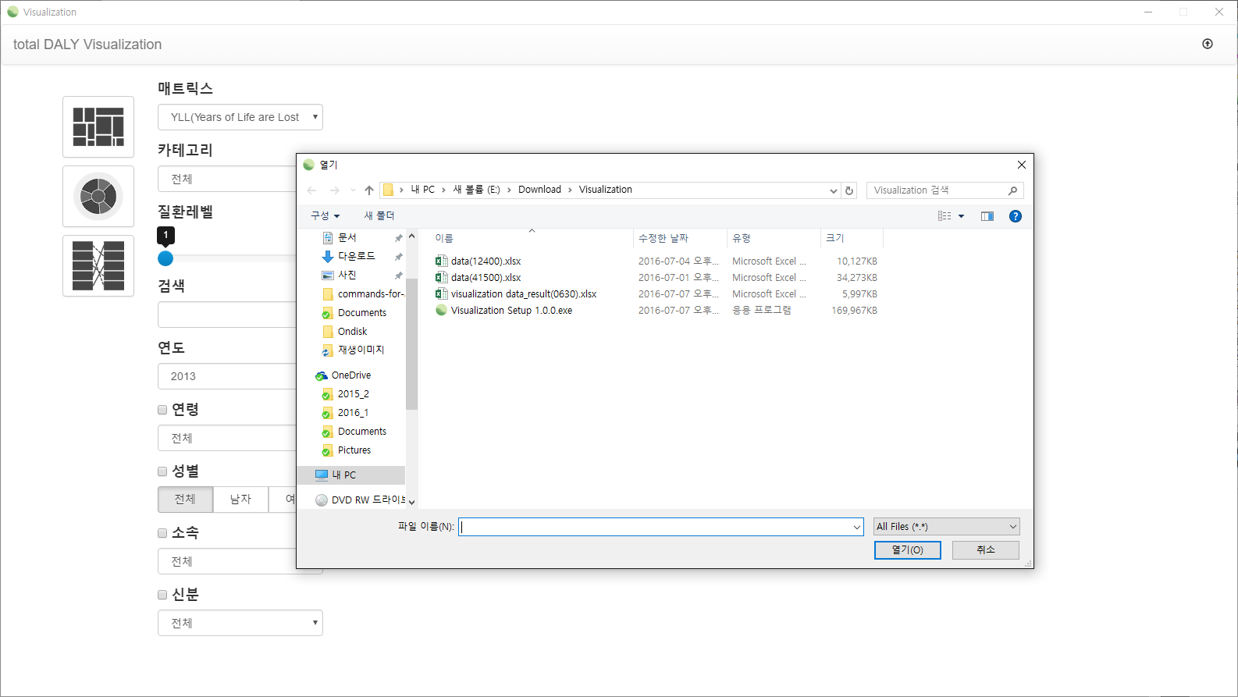1238x697 pixels.
Task: Open the file dialog help icon
Action: 1015,216
